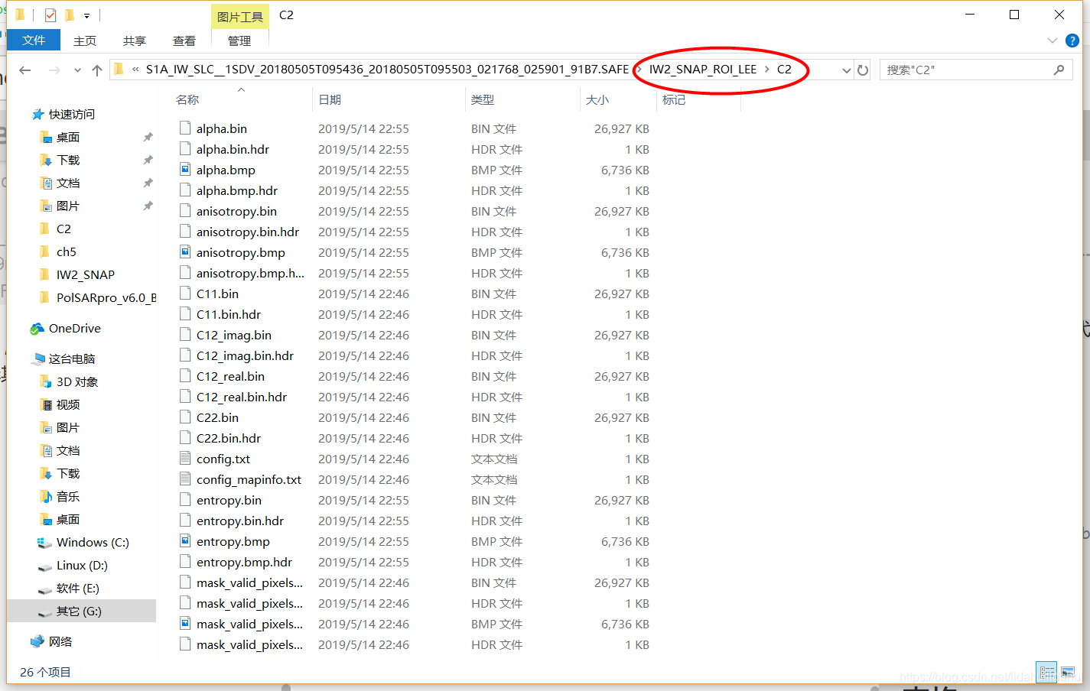Click the Properties checkmark icon in title bar

[50, 15]
